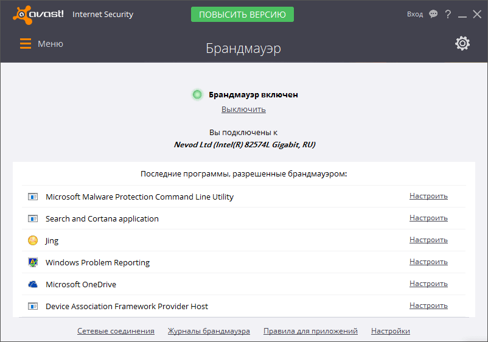Click the Search and Cortana application icon
Viewport: 488px width, 342px height.
tap(33, 218)
